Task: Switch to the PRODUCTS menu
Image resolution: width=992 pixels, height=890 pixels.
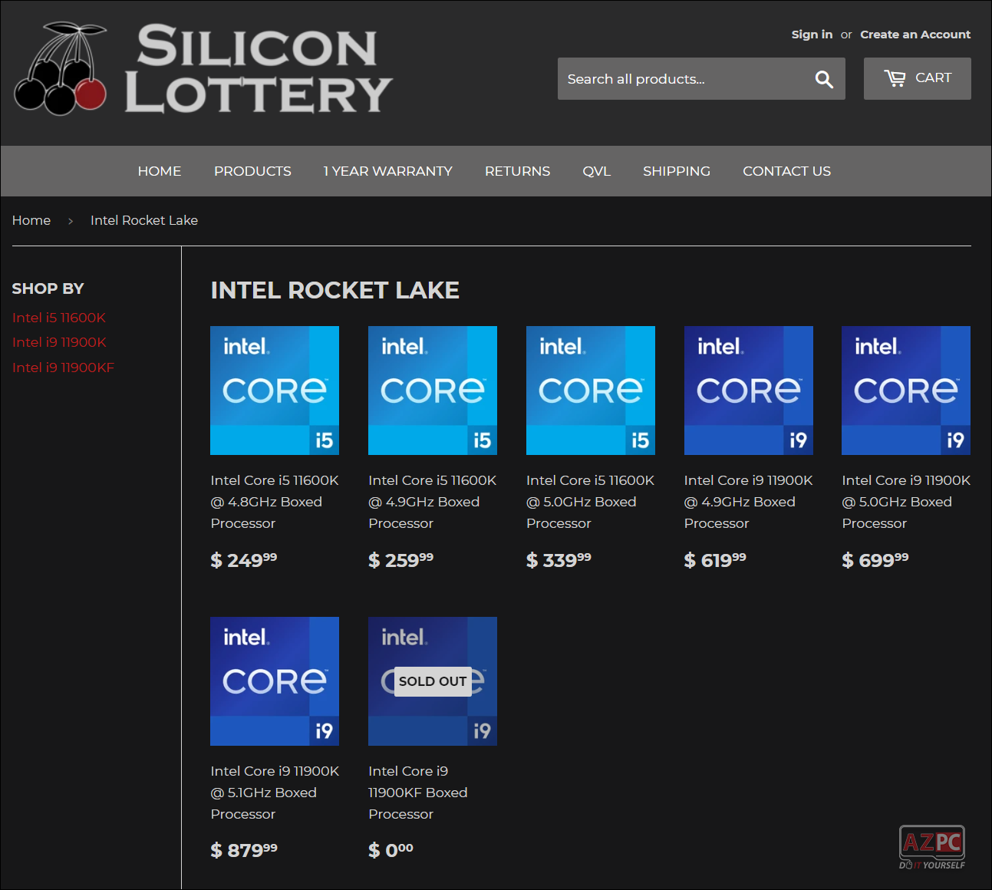Action: pyautogui.click(x=252, y=171)
